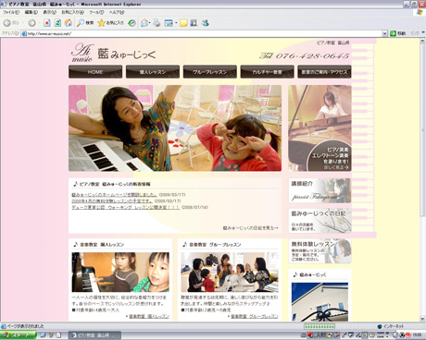Click the Windows logo throbber at the top right

(420, 12)
